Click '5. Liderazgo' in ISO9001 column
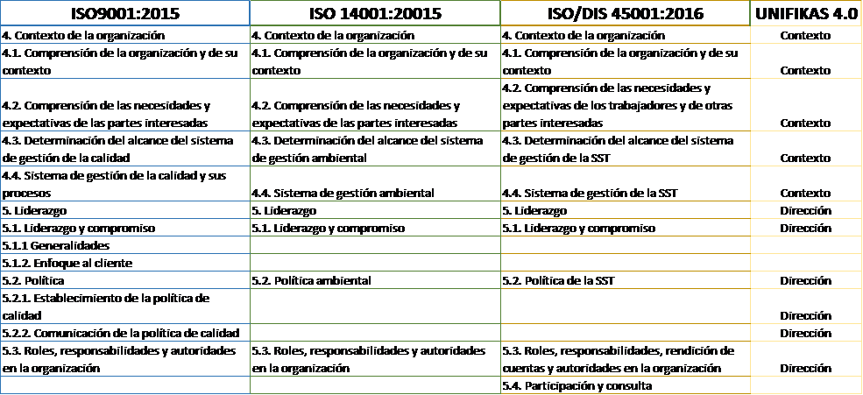Viewport: 863px width, 395px height. click(125, 211)
